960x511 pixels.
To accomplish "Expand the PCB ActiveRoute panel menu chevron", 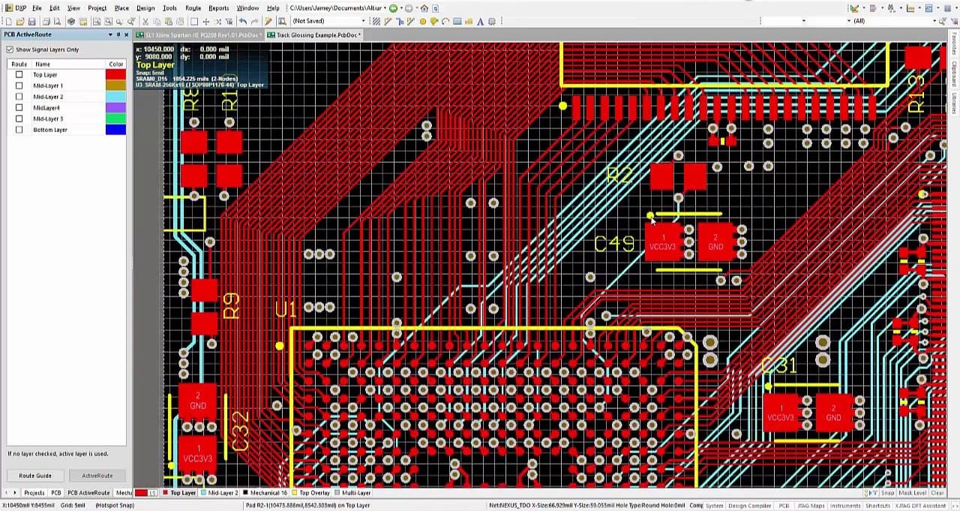I will click(x=109, y=35).
